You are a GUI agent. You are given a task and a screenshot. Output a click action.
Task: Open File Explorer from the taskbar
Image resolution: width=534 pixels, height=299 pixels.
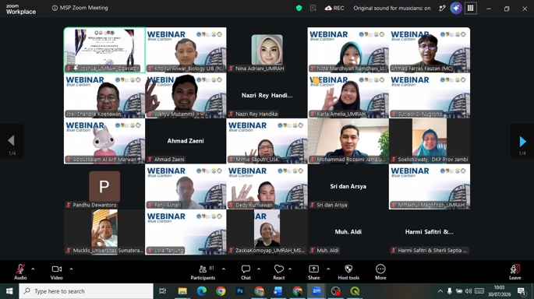tap(182, 291)
